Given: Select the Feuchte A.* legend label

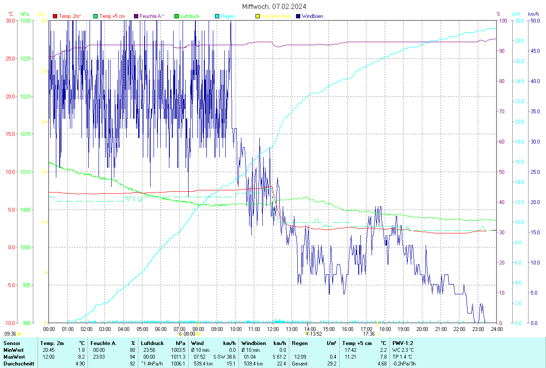Looking at the screenshot, I should 152,16.
